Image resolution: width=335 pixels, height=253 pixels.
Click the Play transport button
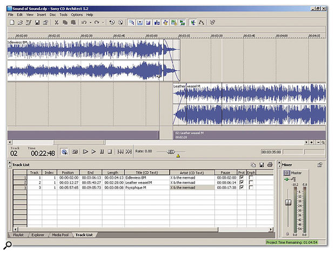pyautogui.click(x=93, y=152)
